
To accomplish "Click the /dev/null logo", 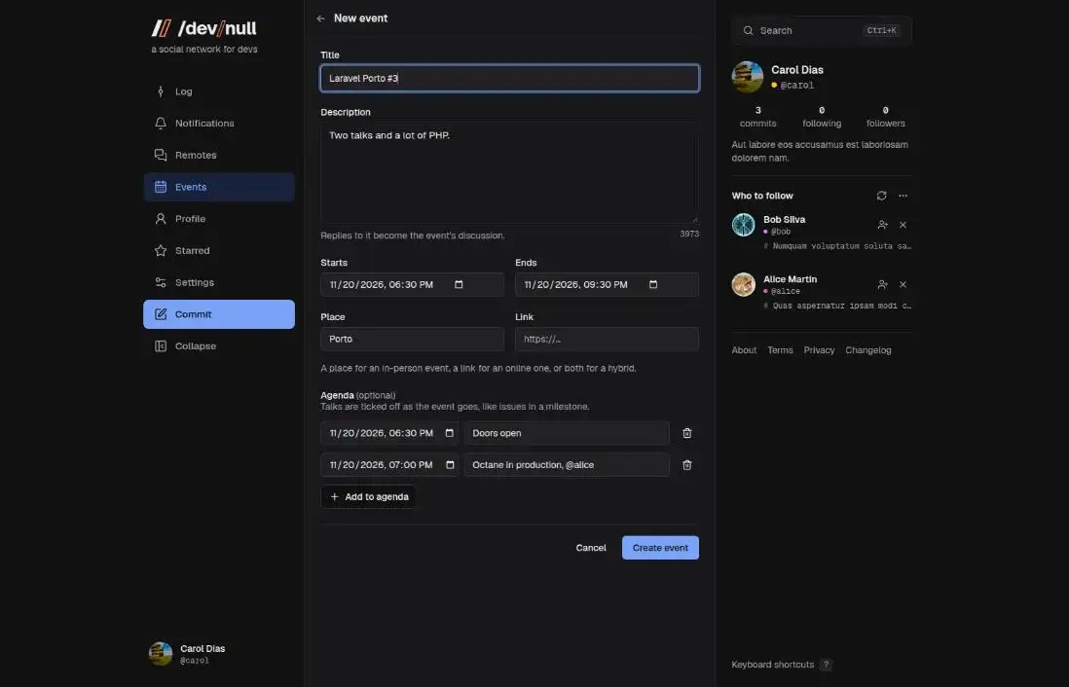I will point(203,28).
